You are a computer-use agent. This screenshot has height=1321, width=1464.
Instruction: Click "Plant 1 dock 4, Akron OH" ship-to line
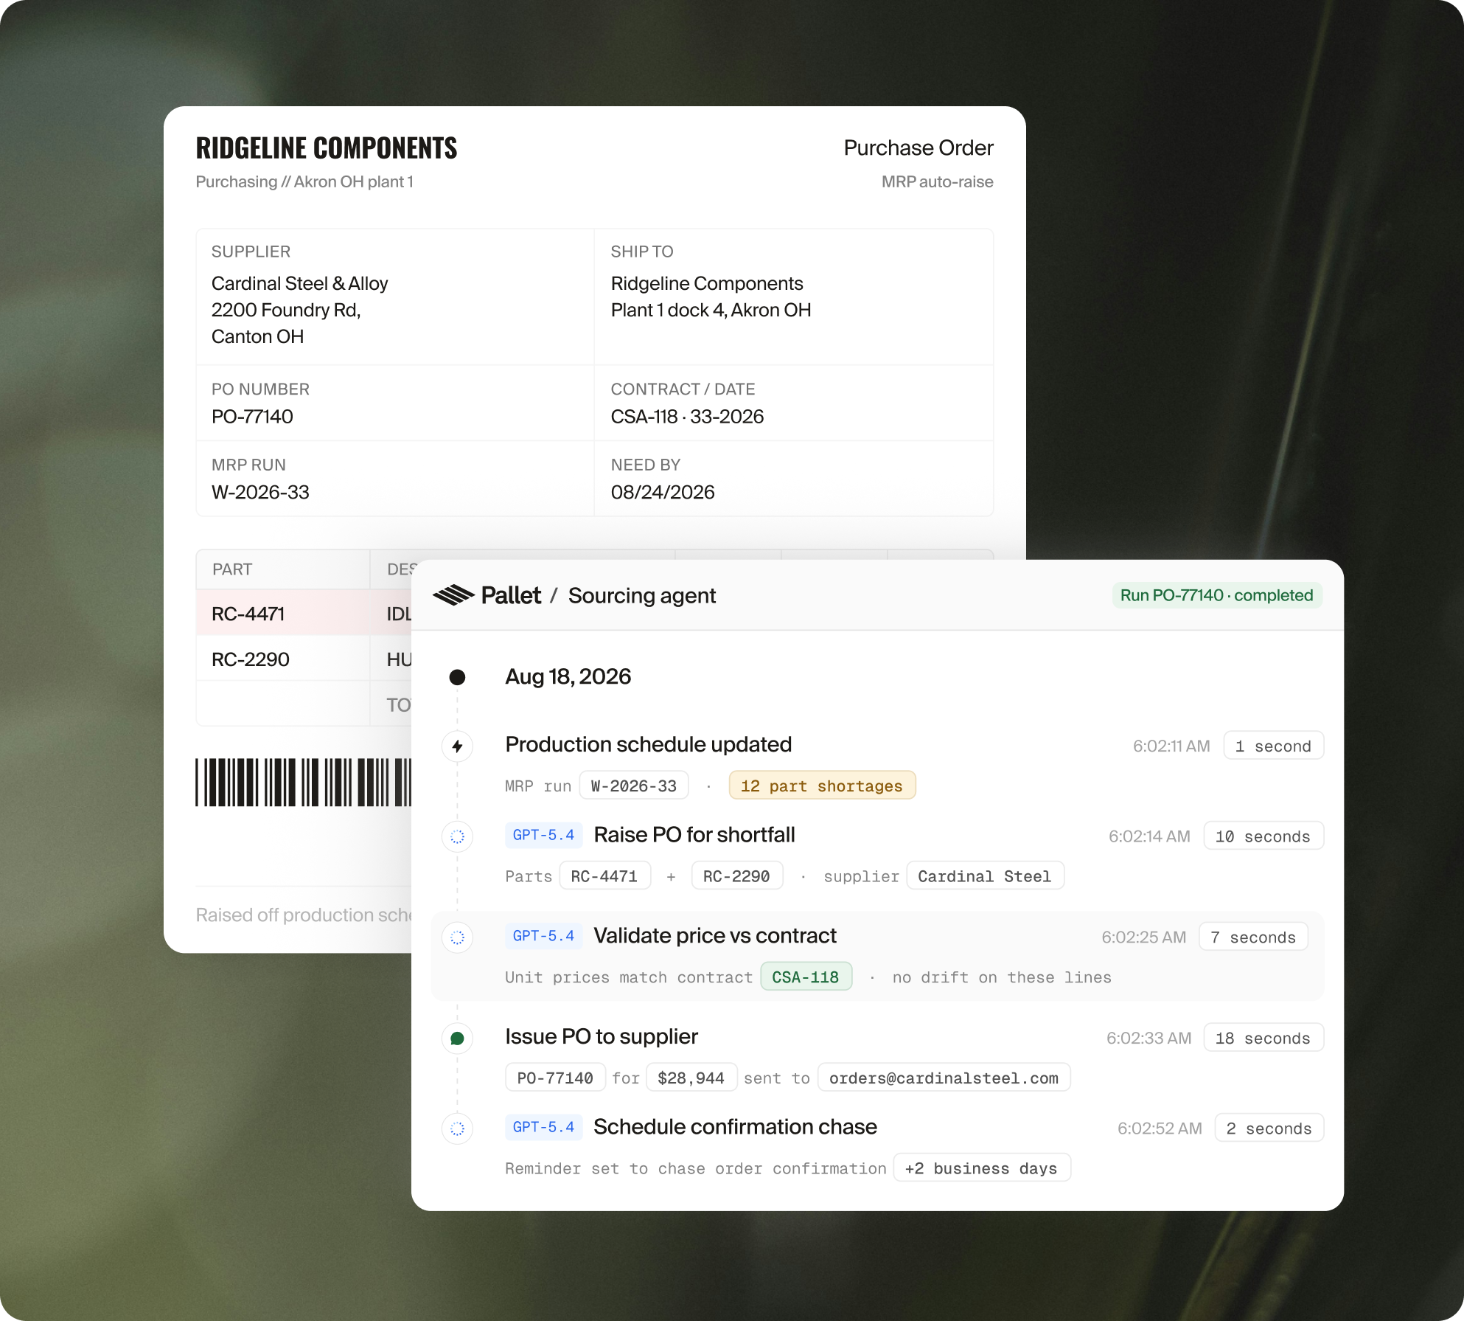(x=711, y=310)
